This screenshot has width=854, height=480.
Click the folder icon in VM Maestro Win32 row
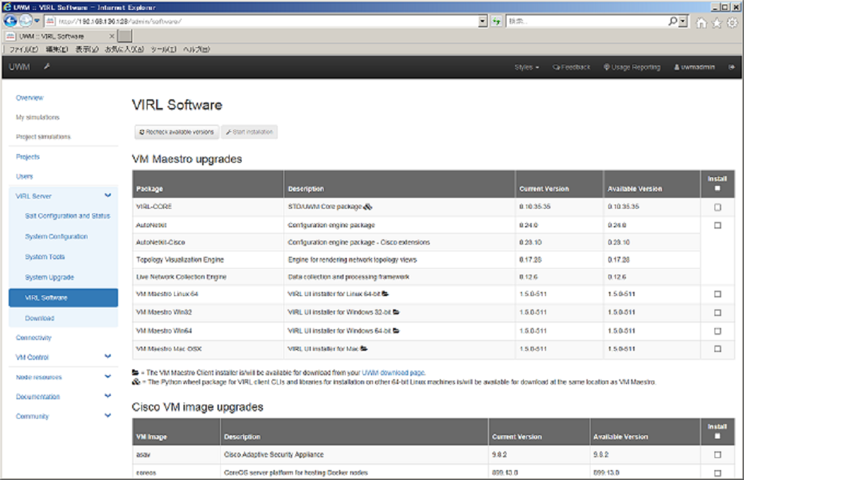[x=396, y=312]
